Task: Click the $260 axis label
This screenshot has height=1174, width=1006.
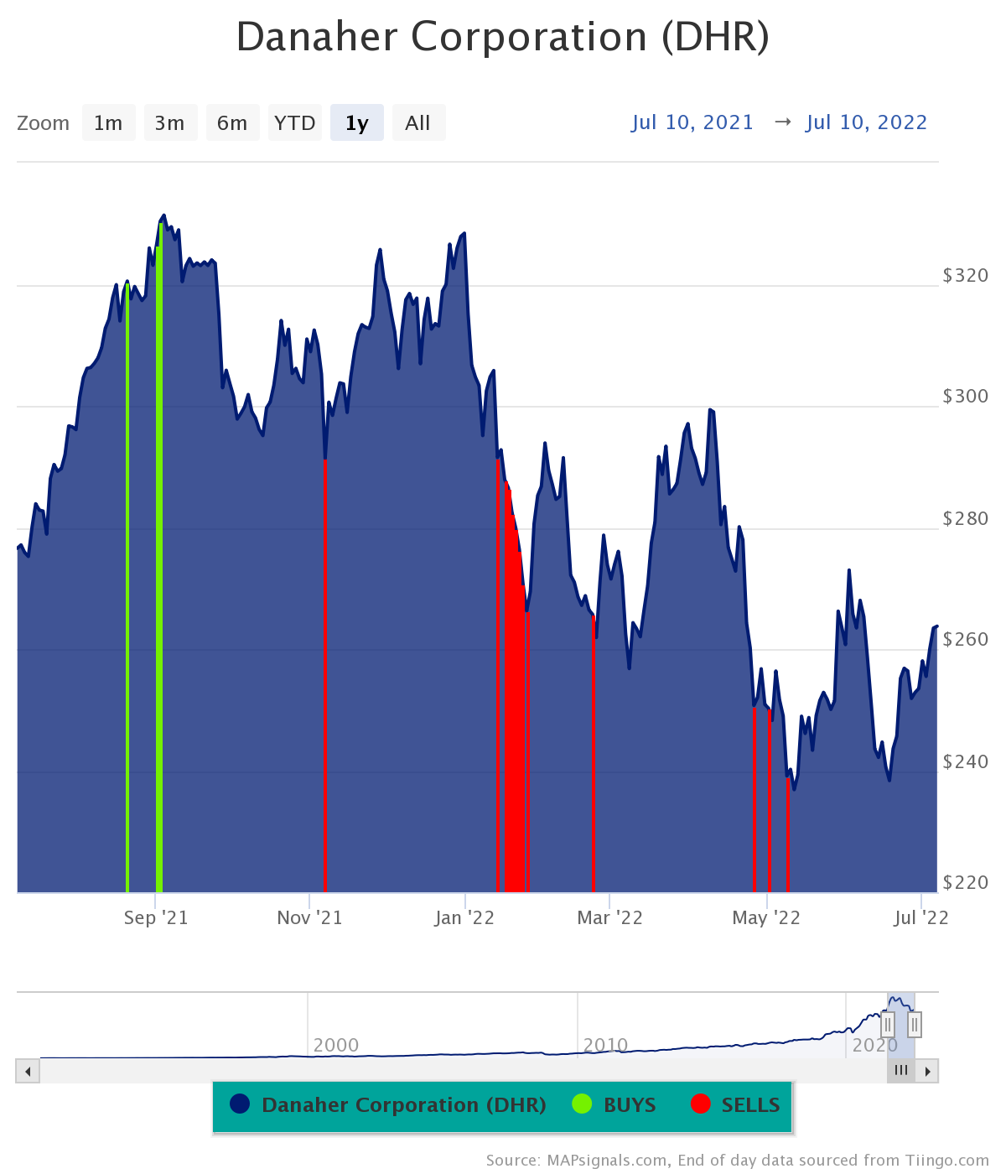Action: (966, 639)
